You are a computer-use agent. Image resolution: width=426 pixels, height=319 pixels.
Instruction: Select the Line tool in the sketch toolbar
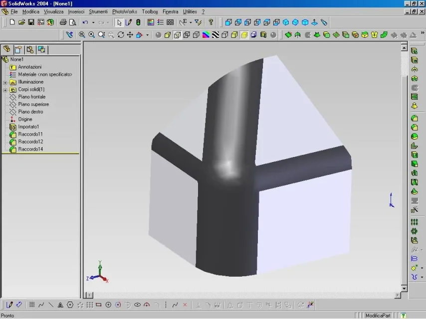(x=51, y=305)
